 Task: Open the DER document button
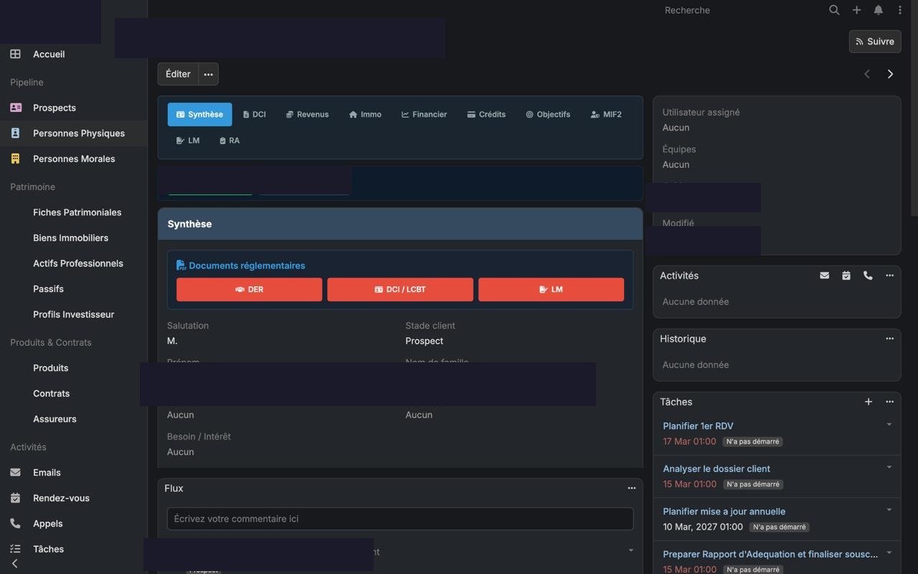coord(249,289)
